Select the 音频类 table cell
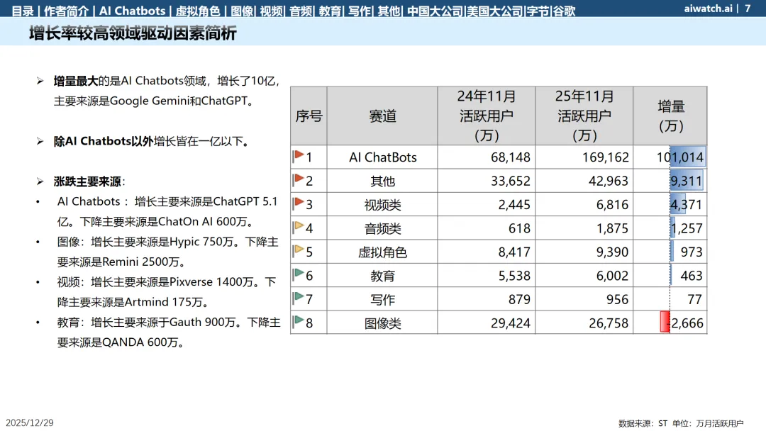Screen dimensions: 766x431 [x=382, y=228]
